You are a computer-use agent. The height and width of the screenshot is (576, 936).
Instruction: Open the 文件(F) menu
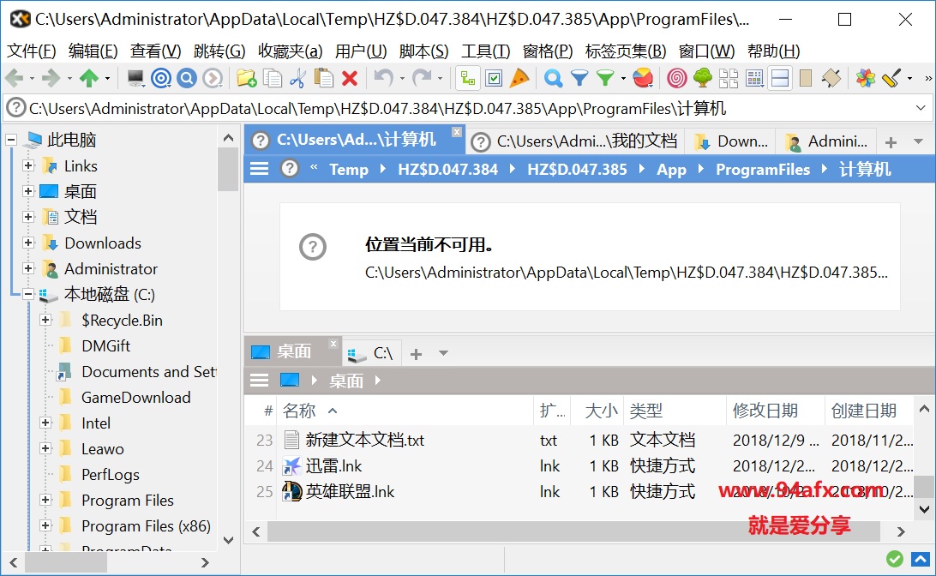[31, 51]
